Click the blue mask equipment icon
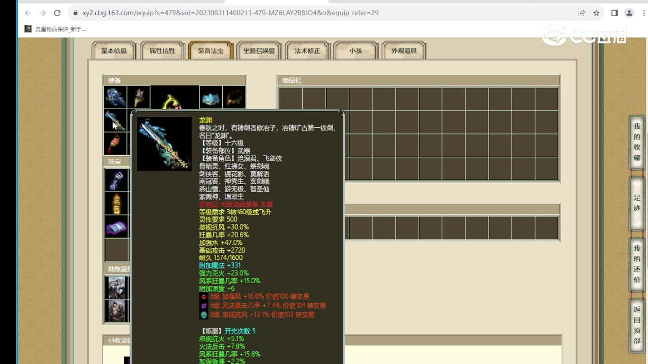The width and height of the screenshot is (648, 364). click(211, 97)
